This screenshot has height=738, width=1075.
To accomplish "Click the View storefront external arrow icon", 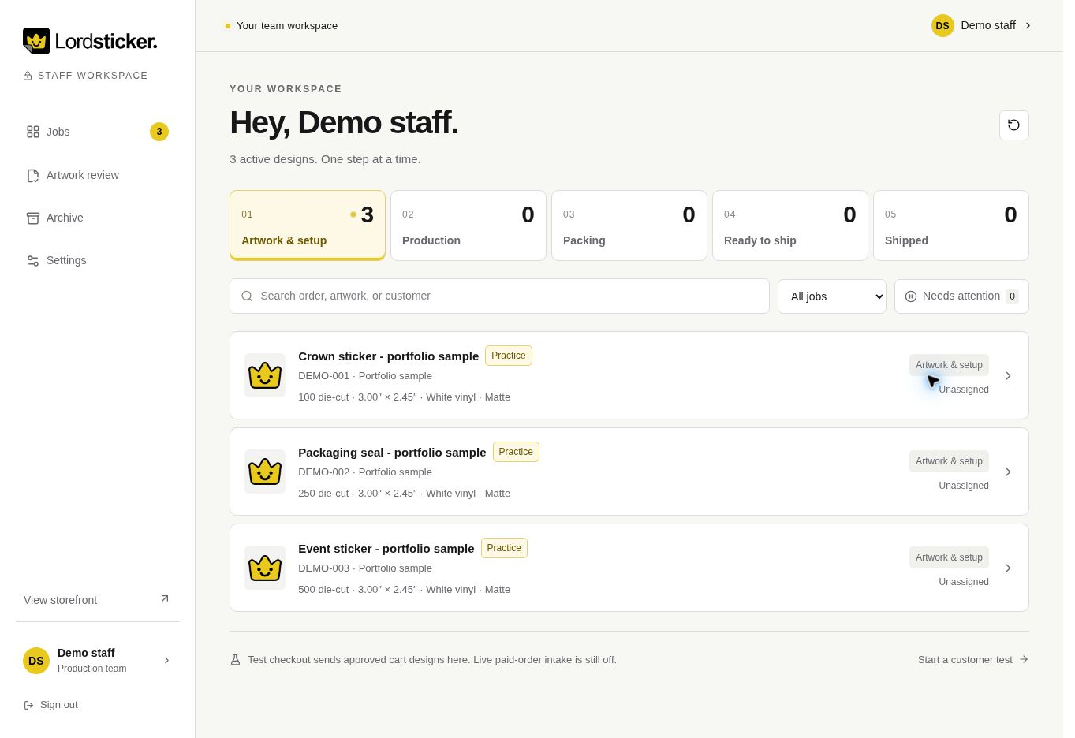I will (x=165, y=599).
